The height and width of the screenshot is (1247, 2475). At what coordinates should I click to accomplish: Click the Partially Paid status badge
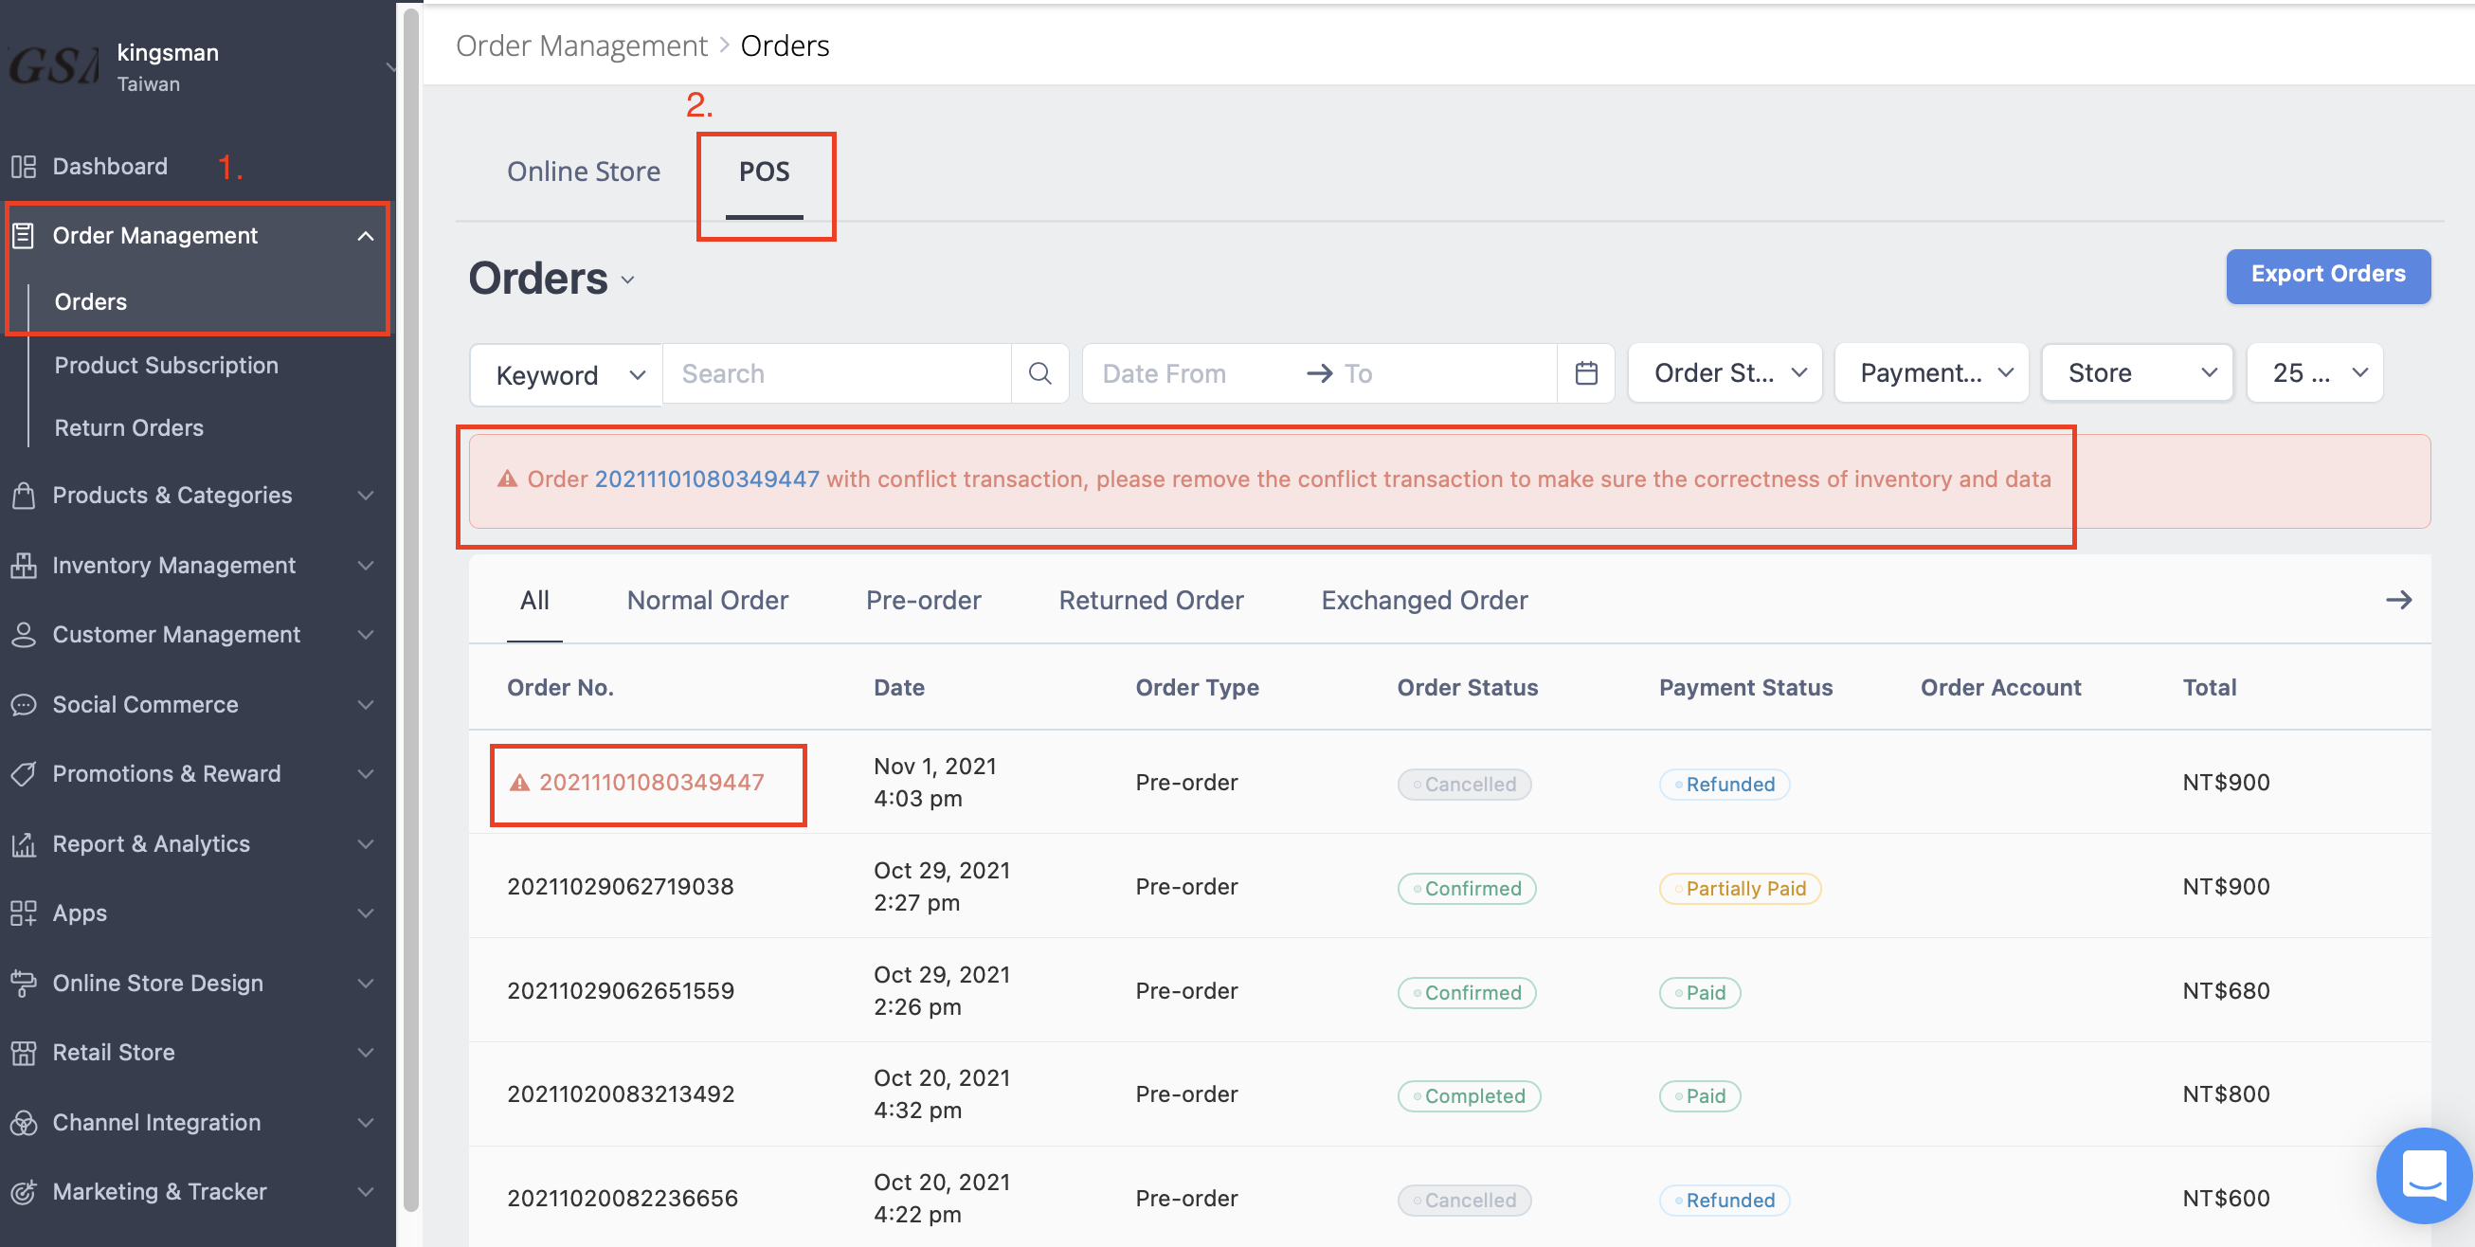pos(1739,888)
